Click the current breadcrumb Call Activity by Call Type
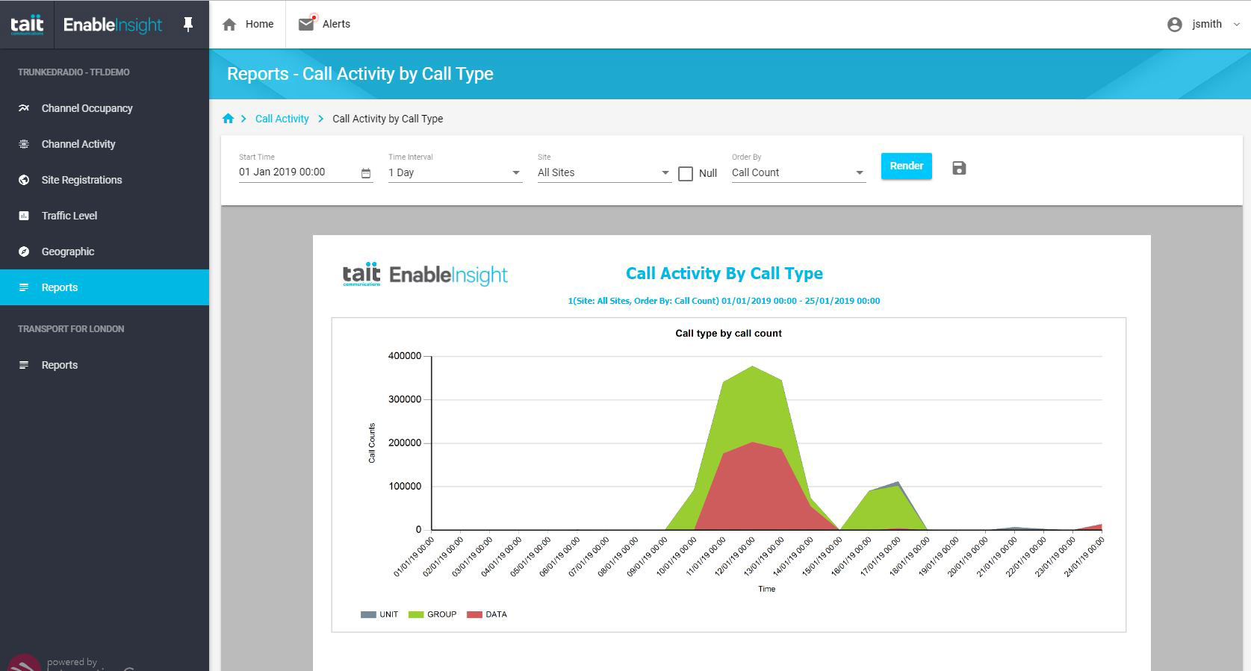Viewport: 1251px width, 671px height. (388, 119)
